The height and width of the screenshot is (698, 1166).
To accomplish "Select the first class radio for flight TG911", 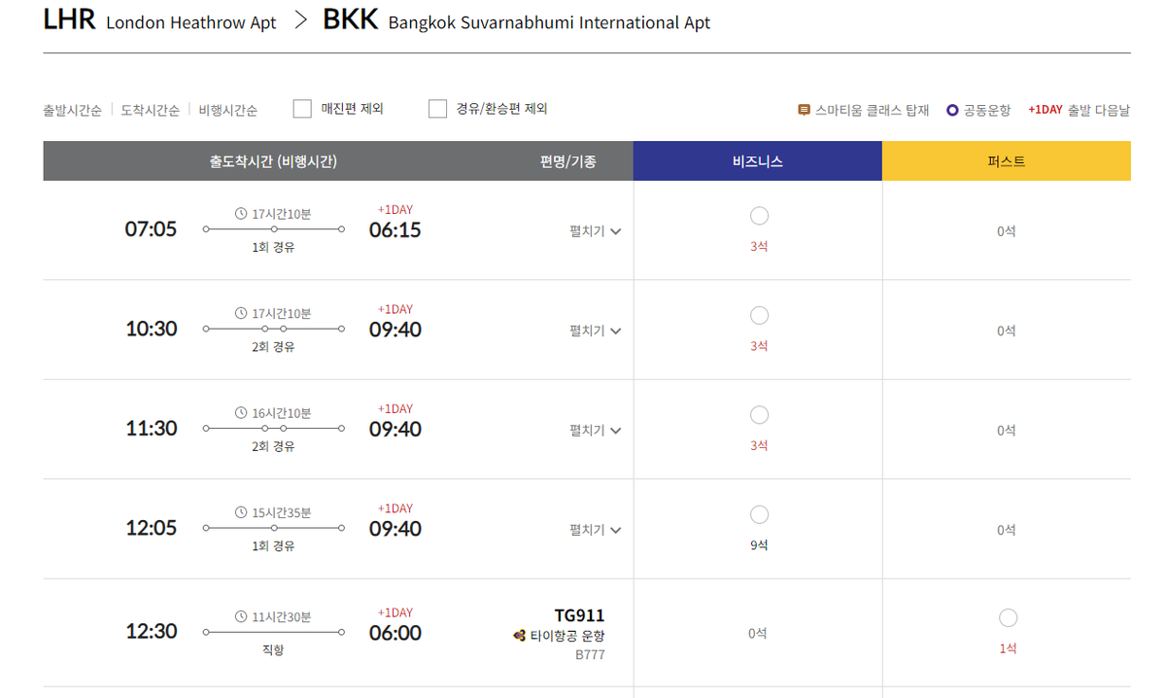I will point(1008,617).
